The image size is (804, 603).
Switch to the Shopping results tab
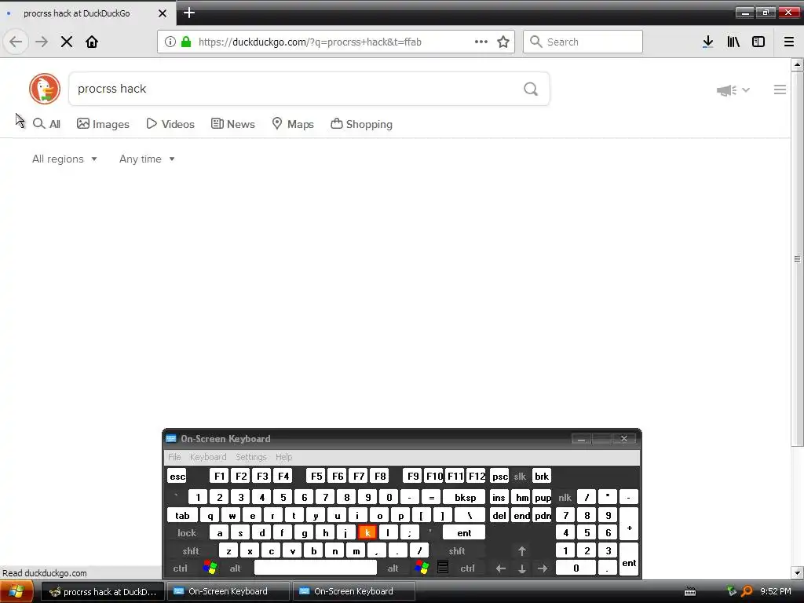[361, 124]
